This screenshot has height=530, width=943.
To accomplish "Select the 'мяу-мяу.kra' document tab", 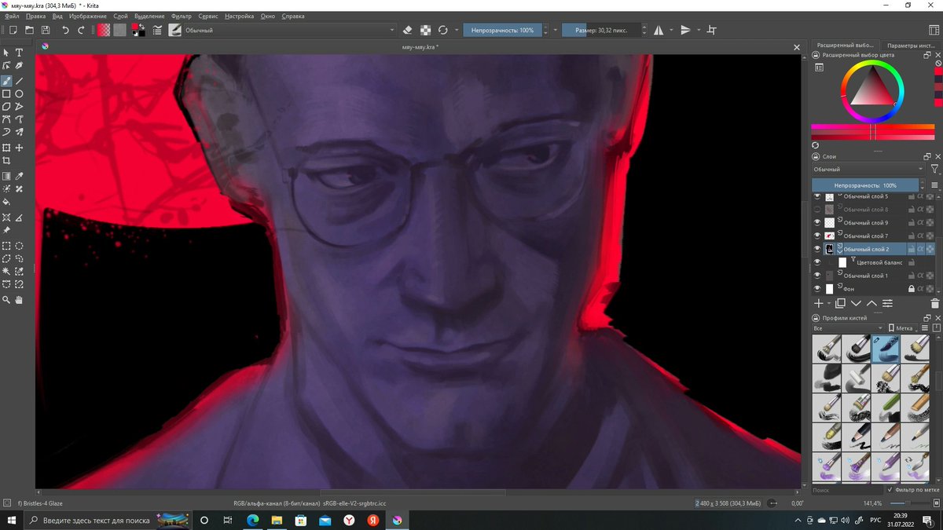I will click(x=419, y=47).
